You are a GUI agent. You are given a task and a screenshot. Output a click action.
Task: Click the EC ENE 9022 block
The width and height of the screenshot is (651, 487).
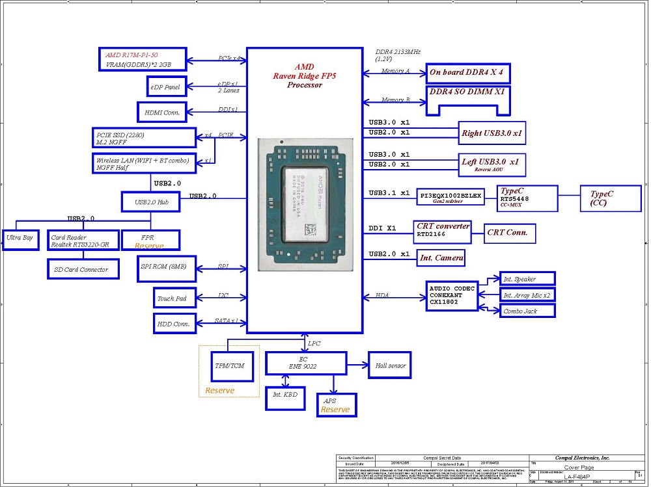[306, 363]
